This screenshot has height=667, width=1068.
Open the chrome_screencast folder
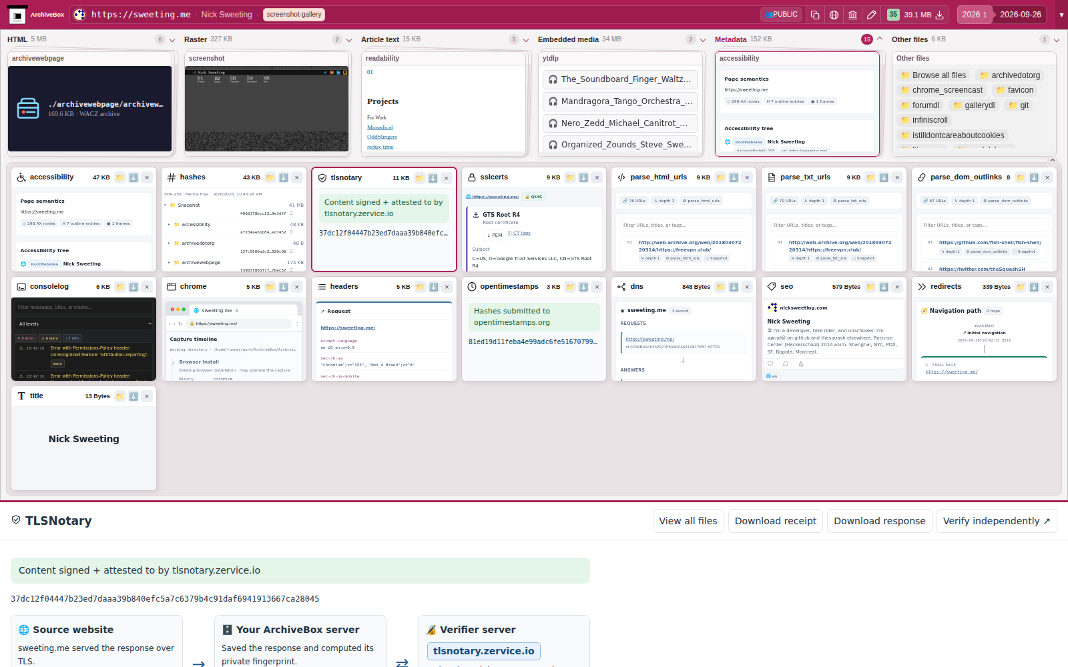tap(941, 90)
